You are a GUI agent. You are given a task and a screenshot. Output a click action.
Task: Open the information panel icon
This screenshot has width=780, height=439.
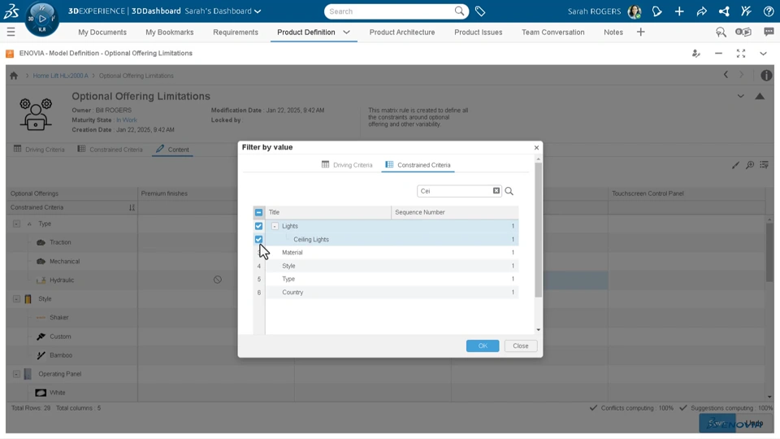coord(766,75)
